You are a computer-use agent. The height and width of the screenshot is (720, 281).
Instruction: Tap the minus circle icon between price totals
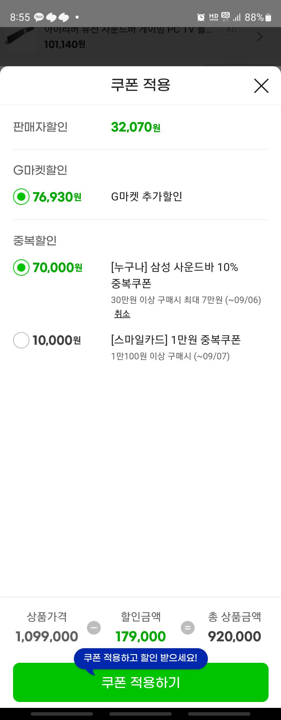click(94, 627)
